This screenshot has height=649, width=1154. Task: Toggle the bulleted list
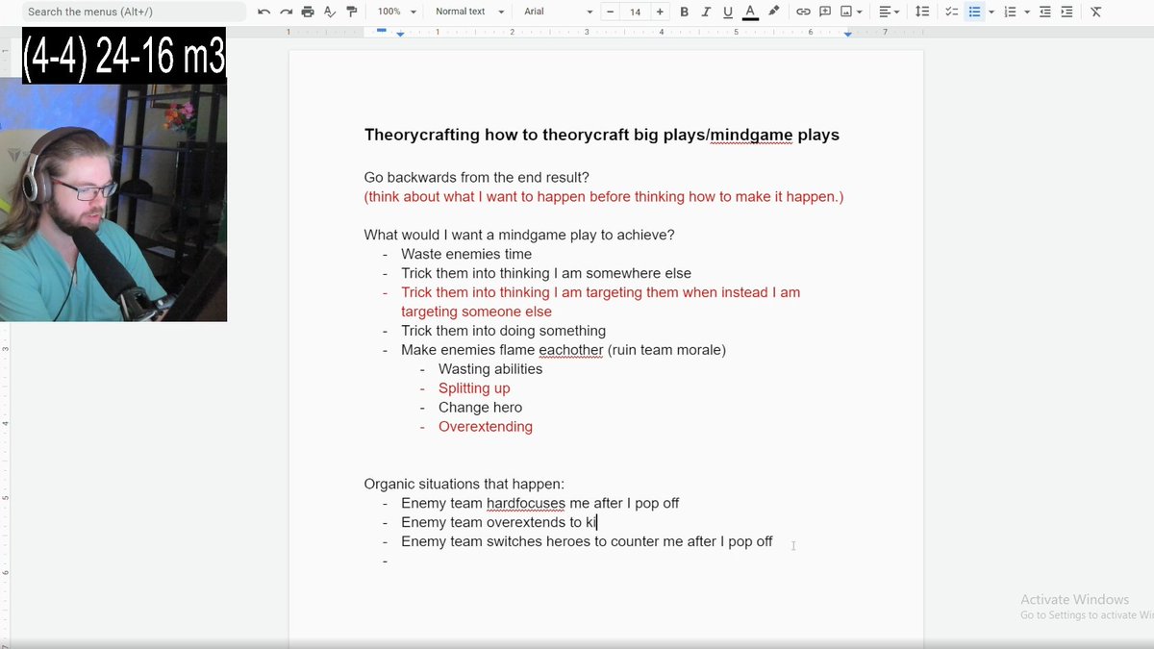click(x=974, y=12)
